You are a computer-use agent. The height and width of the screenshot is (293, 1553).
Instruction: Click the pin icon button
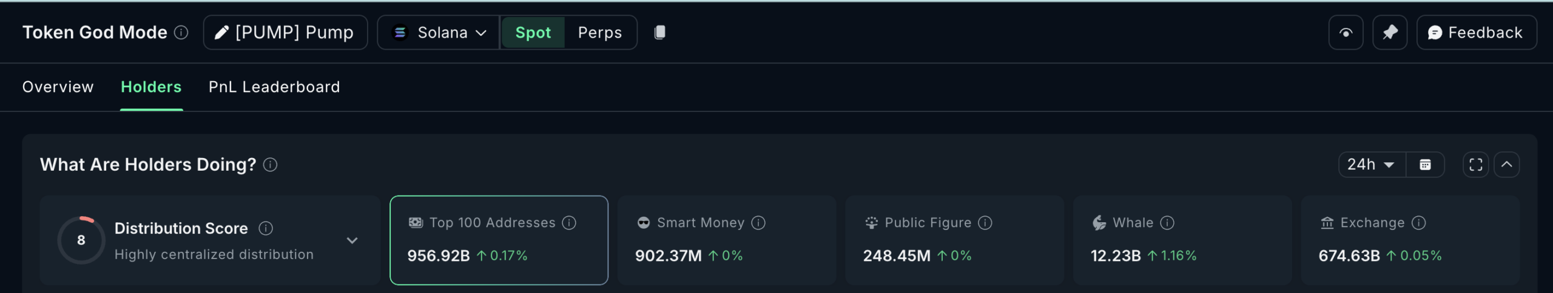pyautogui.click(x=1390, y=32)
